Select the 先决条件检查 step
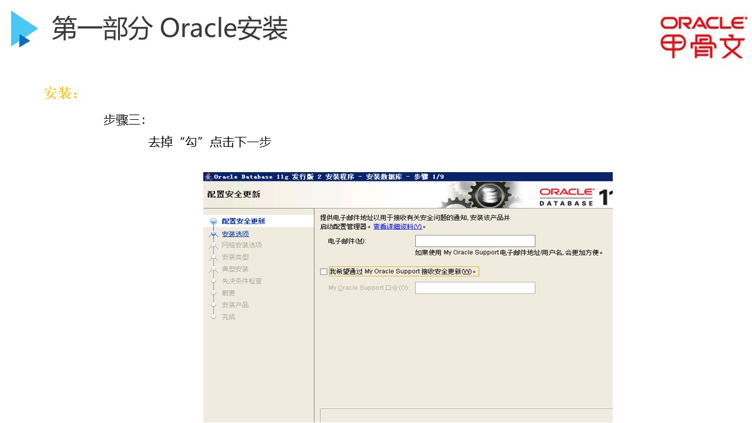 [242, 281]
